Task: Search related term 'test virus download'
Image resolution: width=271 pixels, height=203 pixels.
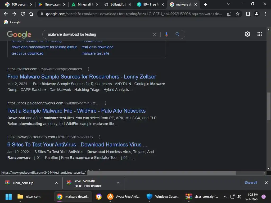Action: click(x=28, y=53)
